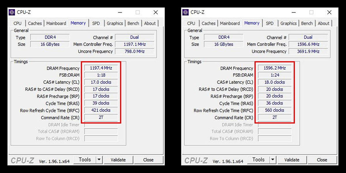Select Memory tab in left CPU-Z window
346x173 pixels.
pos(78,23)
